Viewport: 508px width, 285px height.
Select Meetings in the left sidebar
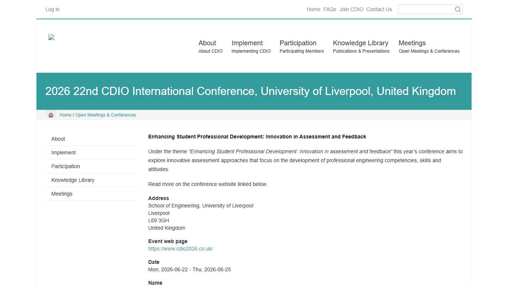pos(62,194)
